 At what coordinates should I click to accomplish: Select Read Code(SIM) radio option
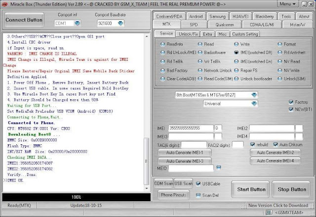tap(200, 79)
